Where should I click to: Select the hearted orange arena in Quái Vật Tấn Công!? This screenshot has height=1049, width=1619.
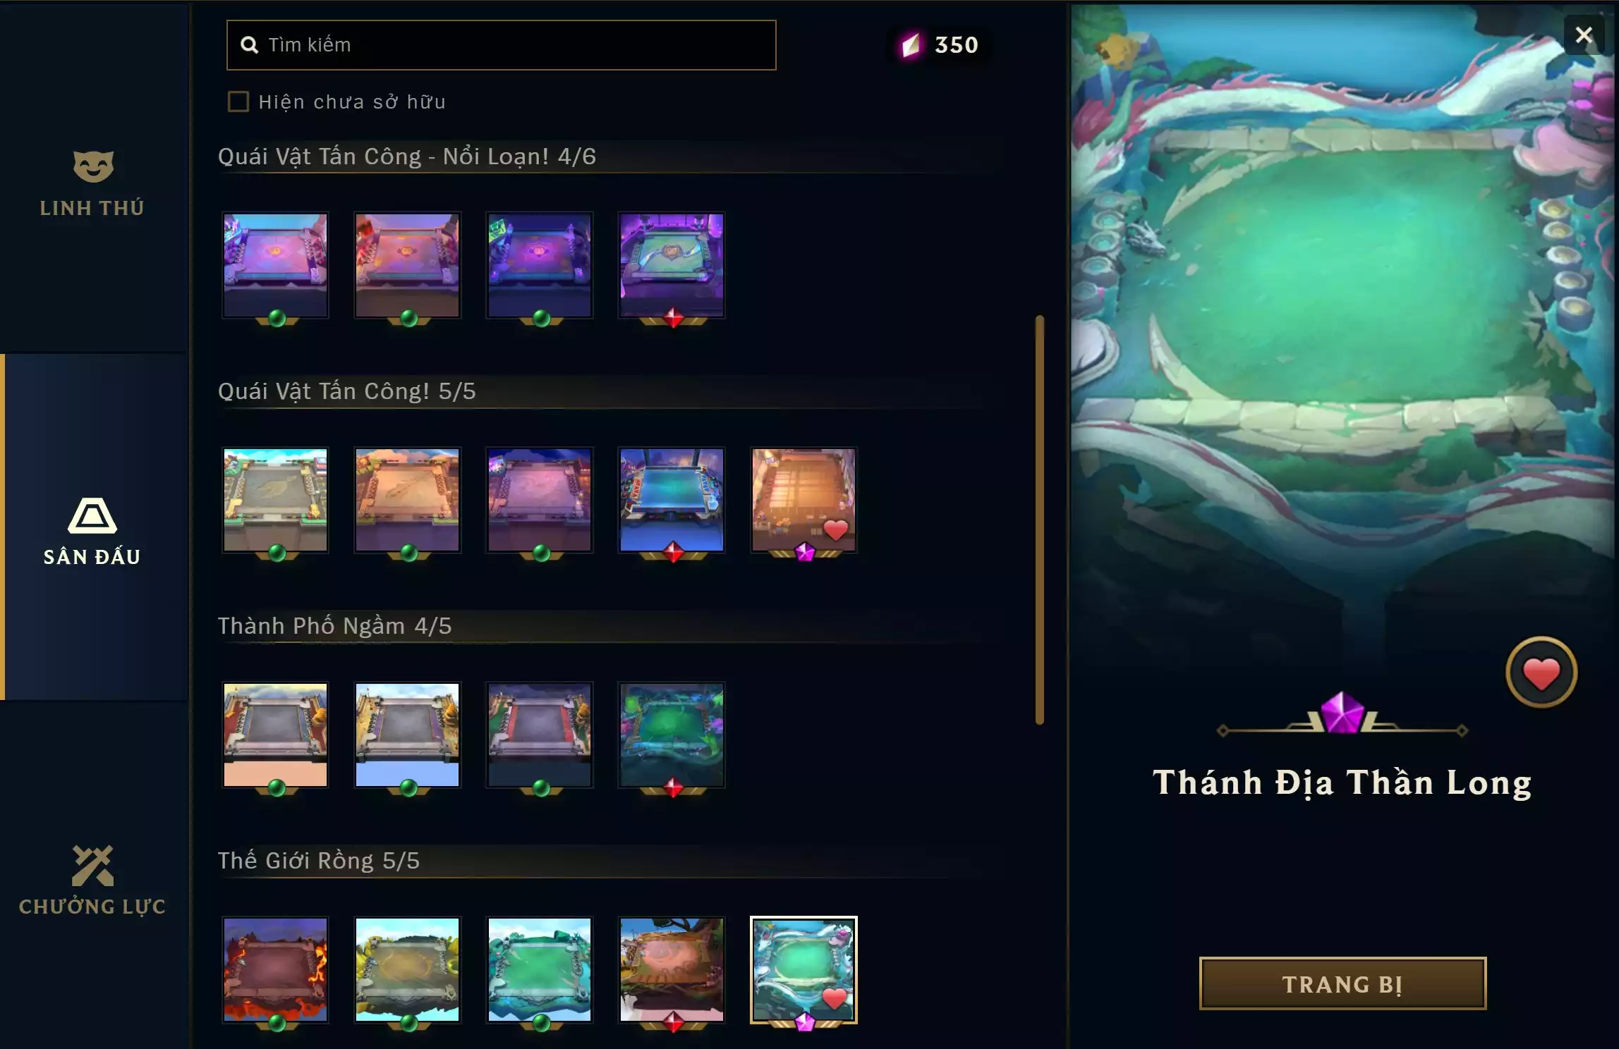(x=804, y=500)
